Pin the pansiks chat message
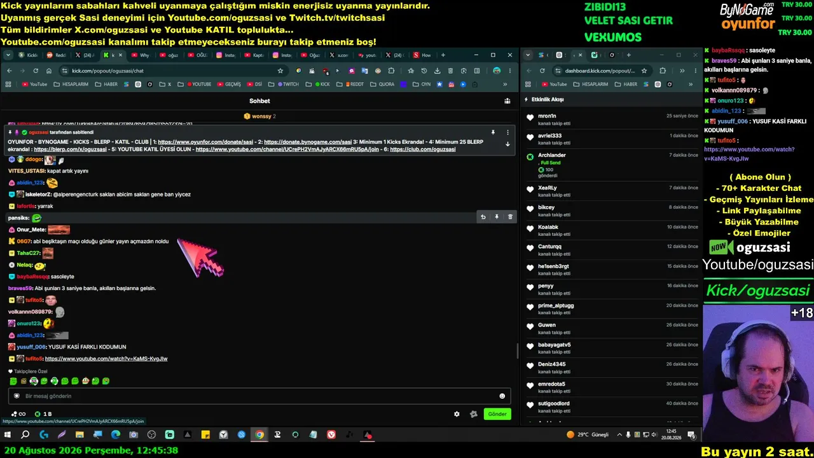 click(x=497, y=217)
